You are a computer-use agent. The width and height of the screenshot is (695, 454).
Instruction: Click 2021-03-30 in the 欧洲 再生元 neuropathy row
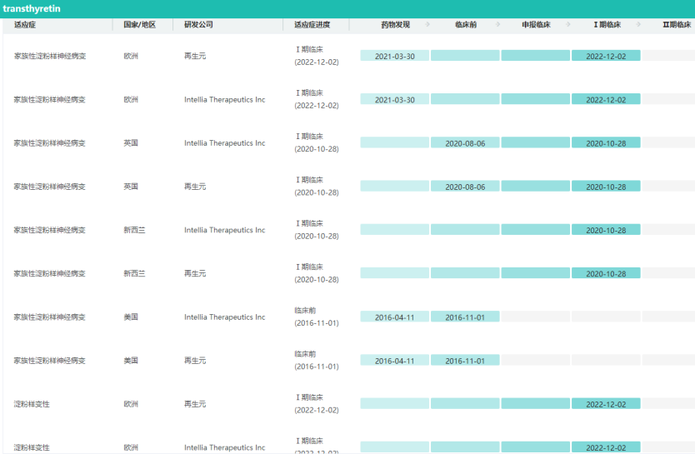[394, 56]
